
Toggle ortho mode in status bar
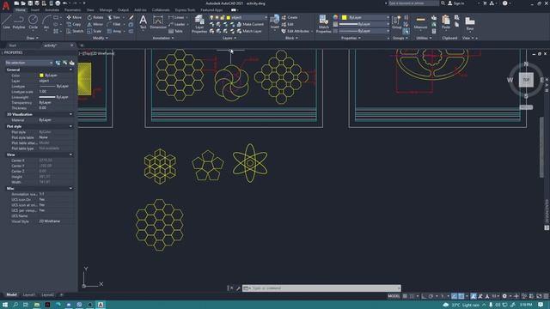[424, 296]
